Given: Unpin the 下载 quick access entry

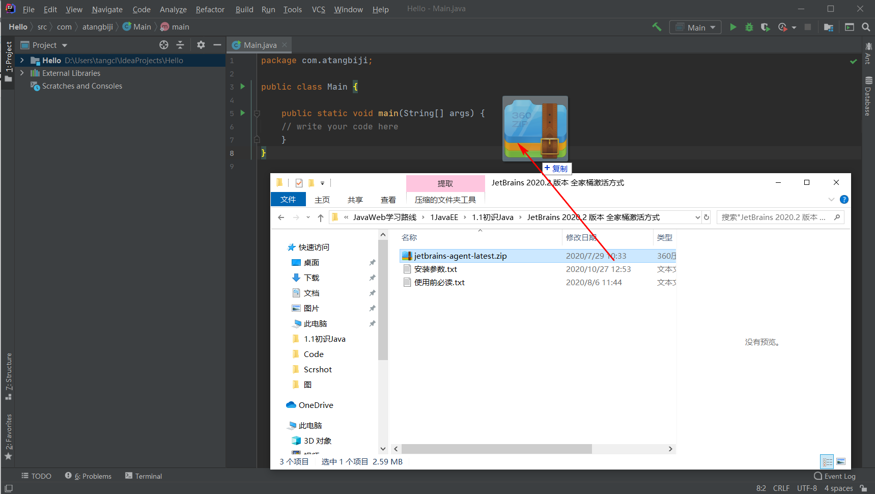Looking at the screenshot, I should (x=372, y=278).
